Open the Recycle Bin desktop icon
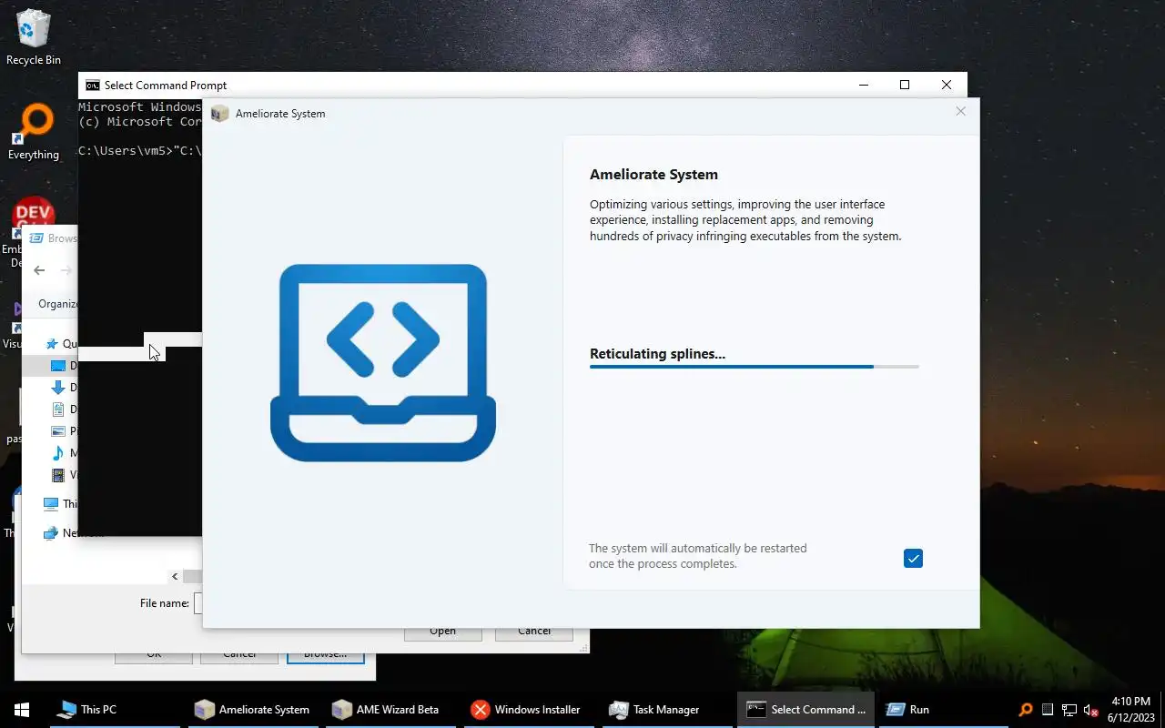This screenshot has width=1165, height=728. [35, 38]
